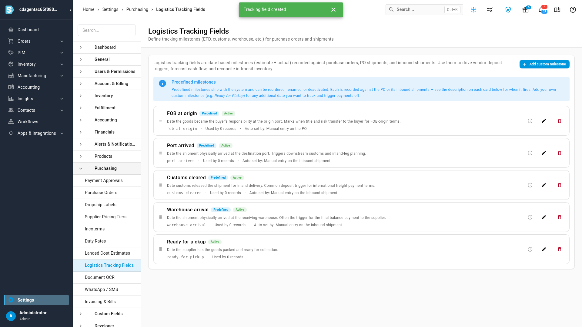Click Add custom milestone button
This screenshot has width=582, height=327.
pos(544,64)
